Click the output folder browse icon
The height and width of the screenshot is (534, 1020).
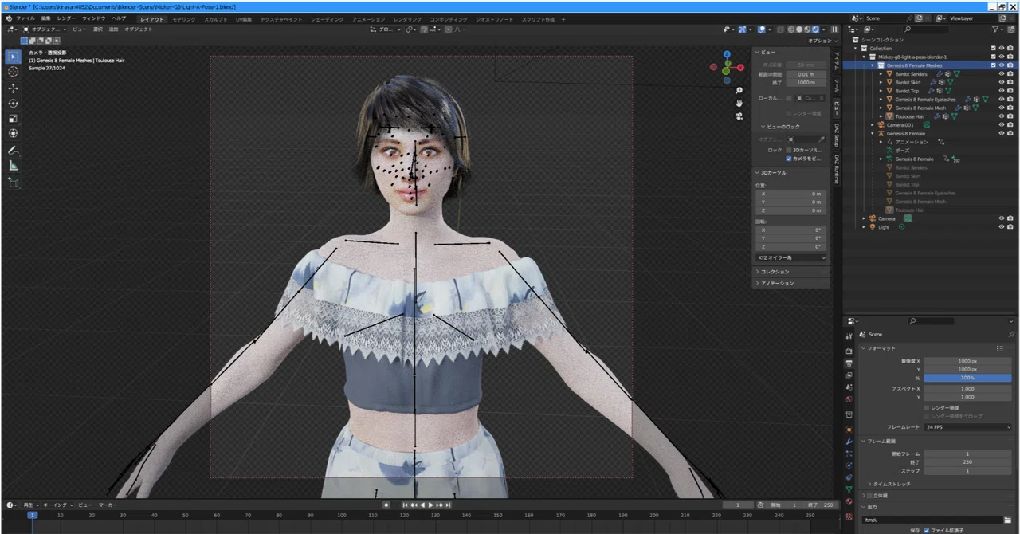1008,520
